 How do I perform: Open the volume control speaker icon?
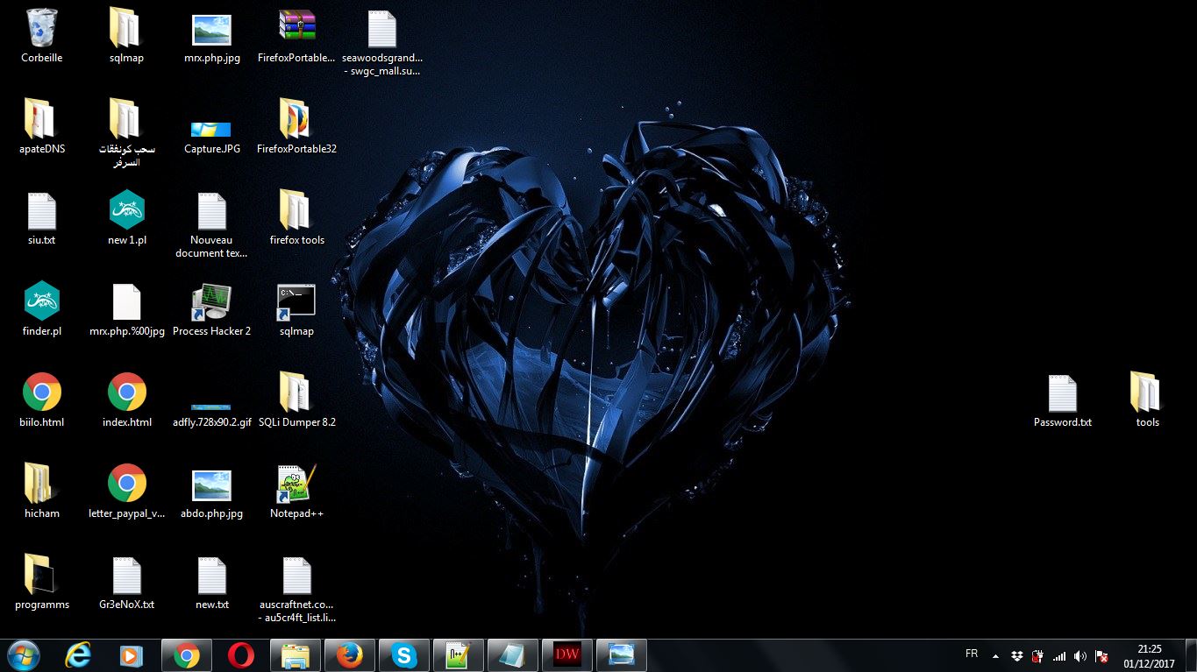(1080, 656)
